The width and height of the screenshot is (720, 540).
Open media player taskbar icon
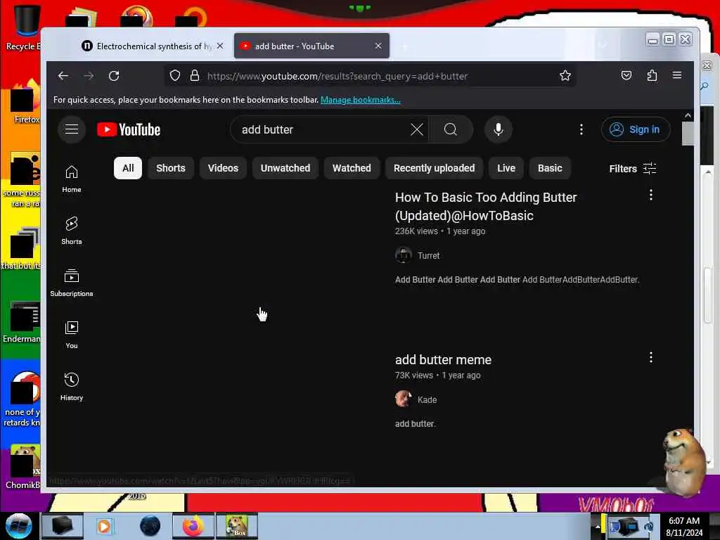[x=104, y=526]
